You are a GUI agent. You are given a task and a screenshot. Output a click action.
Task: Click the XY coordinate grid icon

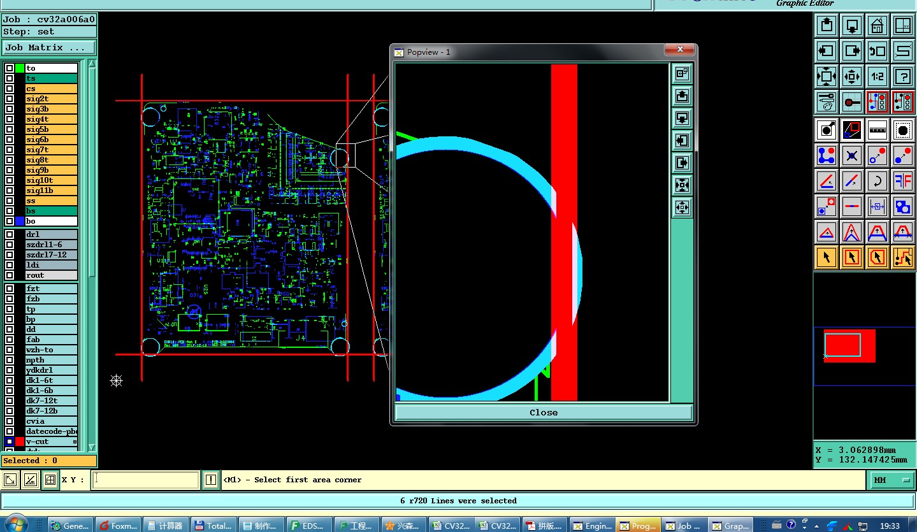[903, 25]
